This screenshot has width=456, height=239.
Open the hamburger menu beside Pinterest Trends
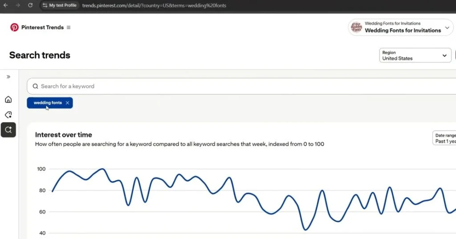pos(69,27)
